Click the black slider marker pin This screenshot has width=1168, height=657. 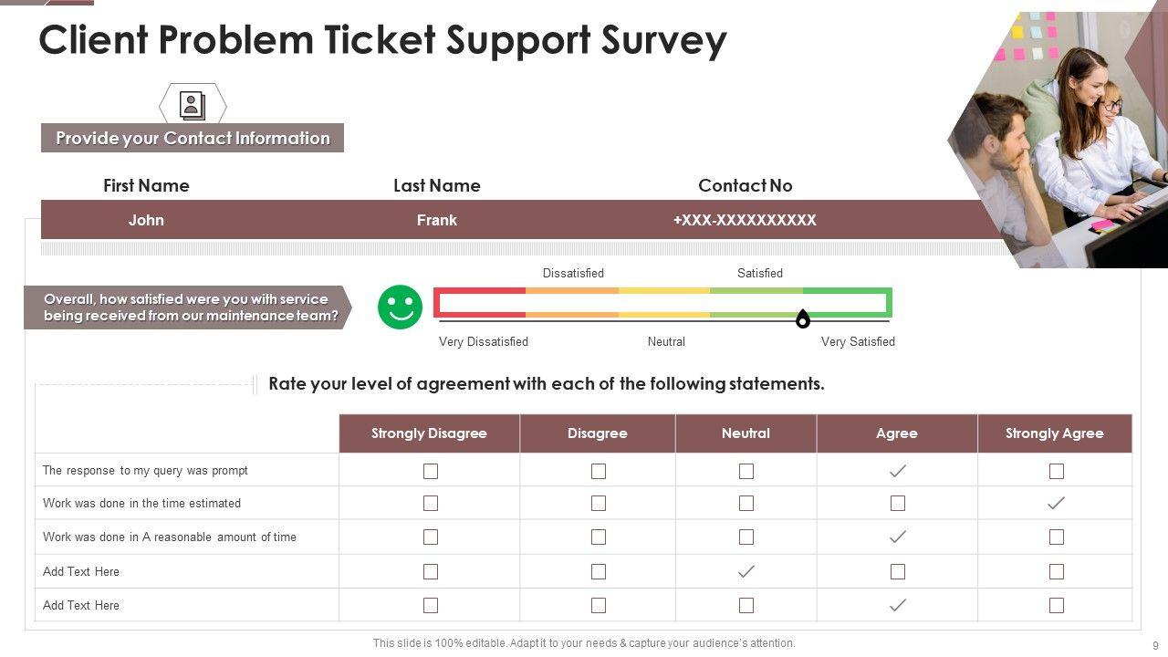tap(802, 318)
